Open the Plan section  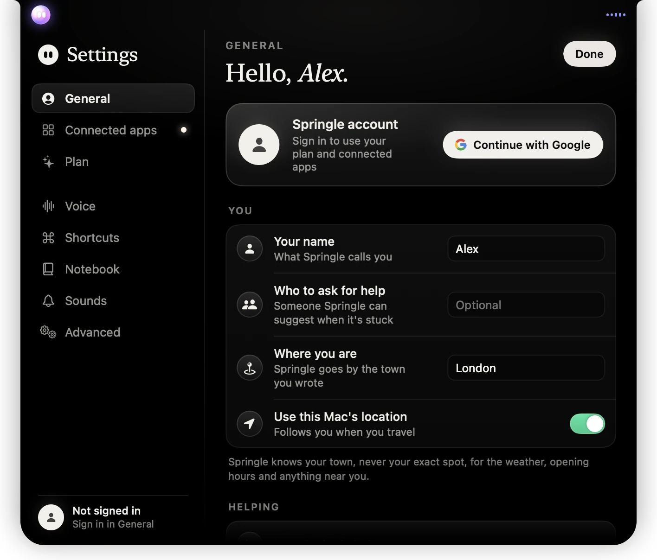pyautogui.click(x=113, y=162)
